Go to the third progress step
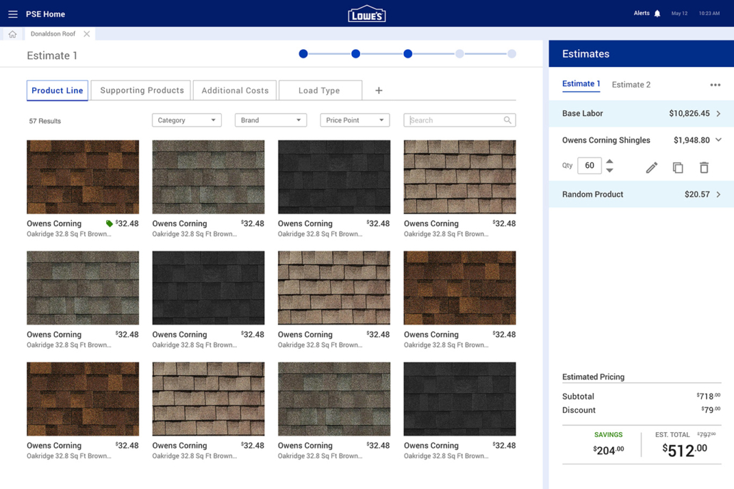734x489 pixels. [408, 54]
